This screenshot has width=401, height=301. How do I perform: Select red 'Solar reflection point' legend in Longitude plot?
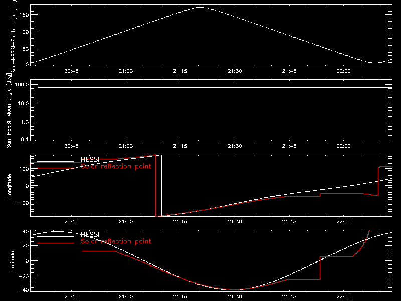point(116,166)
